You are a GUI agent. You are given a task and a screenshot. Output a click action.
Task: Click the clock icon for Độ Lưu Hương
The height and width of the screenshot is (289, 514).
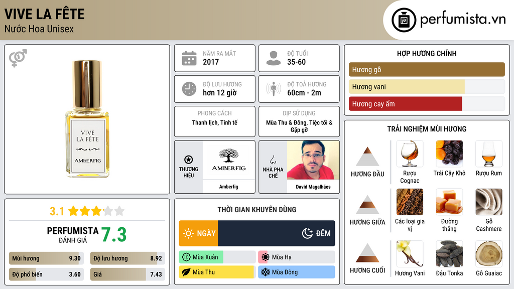pos(189,89)
